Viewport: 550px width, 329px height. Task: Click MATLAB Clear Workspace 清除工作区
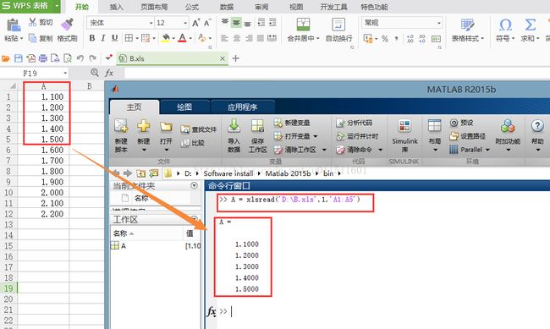click(295, 150)
